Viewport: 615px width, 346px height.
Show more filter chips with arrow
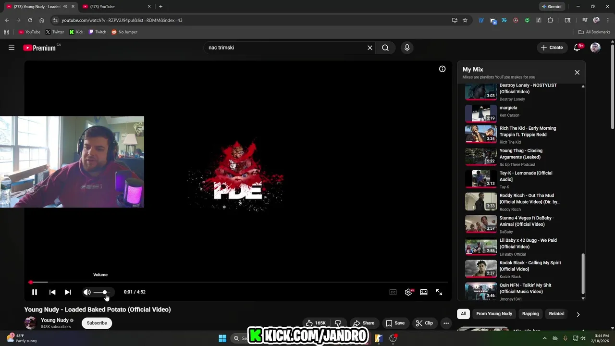coord(578,314)
